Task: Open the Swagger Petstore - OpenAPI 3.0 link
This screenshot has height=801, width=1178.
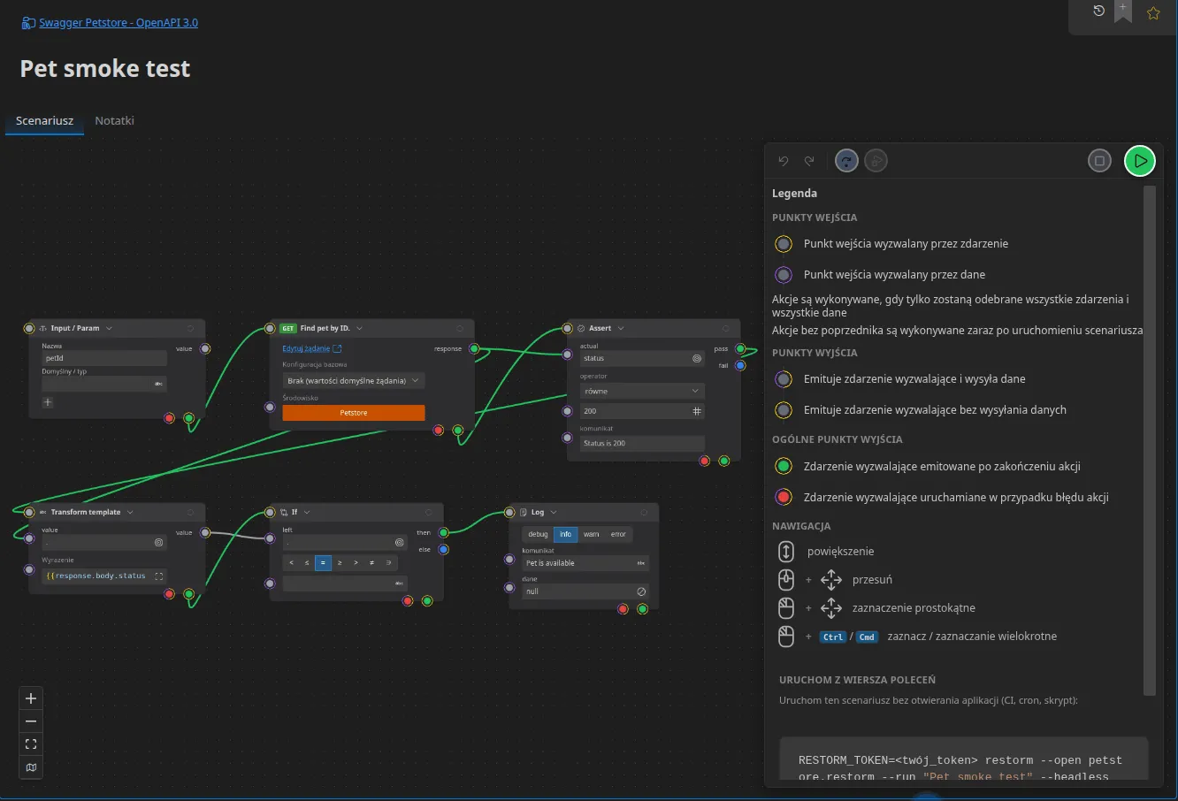Action: pos(119,23)
